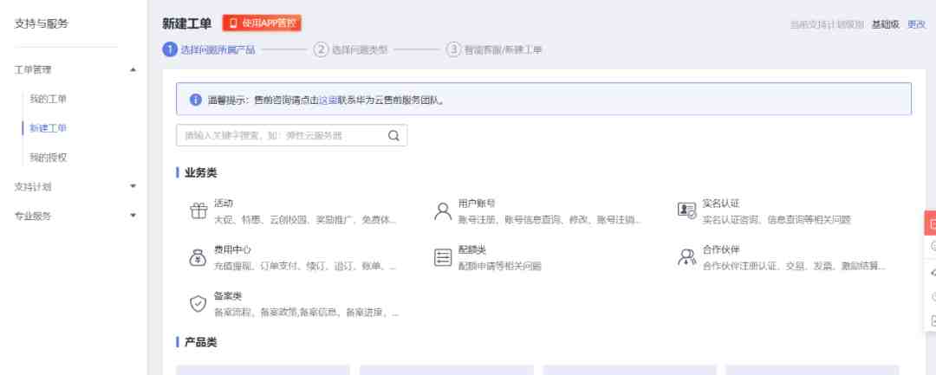Click step 2 选择问题类型
This screenshot has width=936, height=375.
350,49
